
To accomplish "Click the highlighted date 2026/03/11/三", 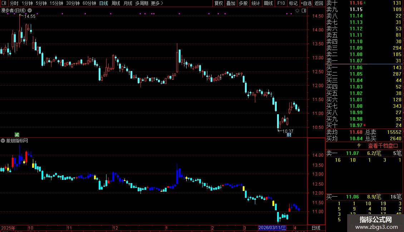I will pyautogui.click(x=272, y=228).
